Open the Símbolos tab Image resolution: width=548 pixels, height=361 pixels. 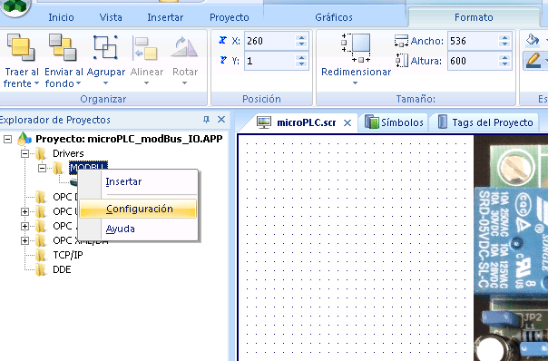point(395,122)
